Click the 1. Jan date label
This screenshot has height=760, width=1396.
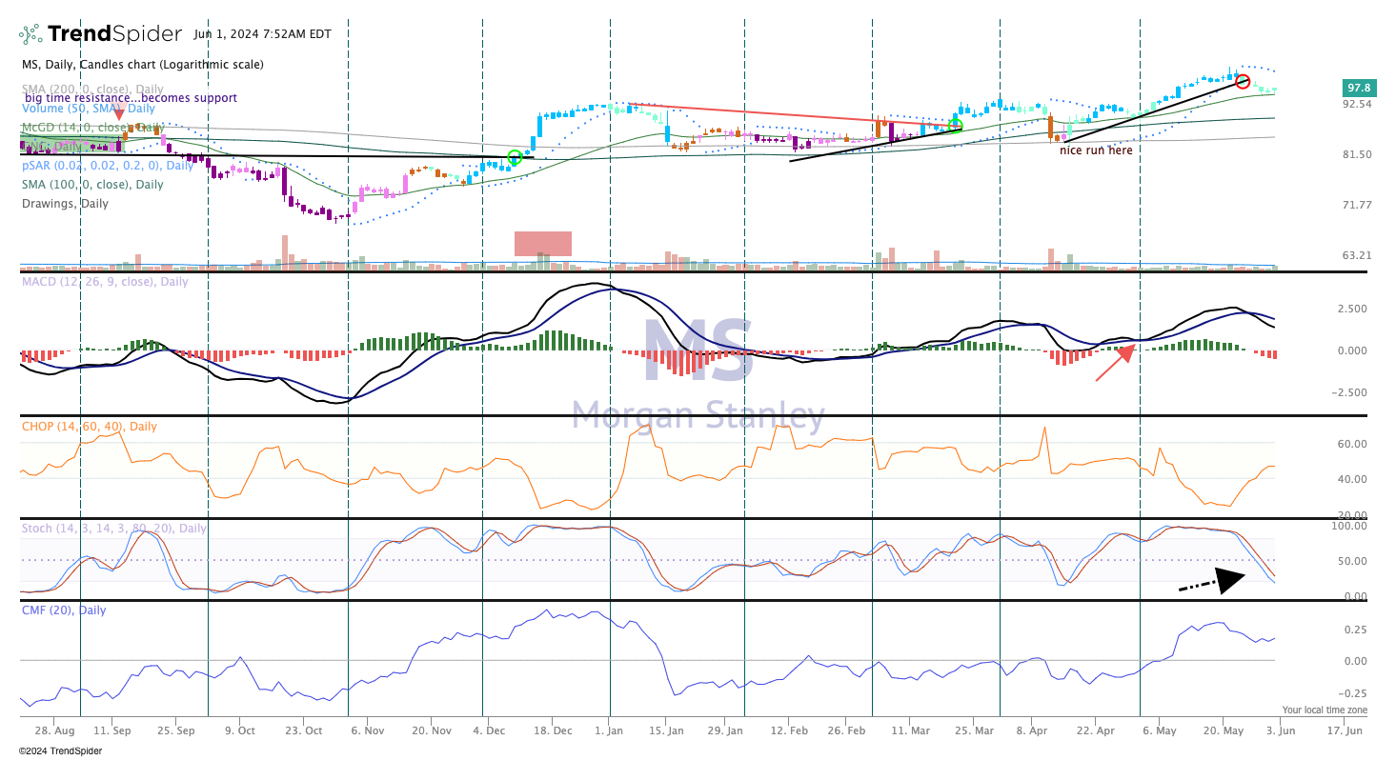click(610, 731)
